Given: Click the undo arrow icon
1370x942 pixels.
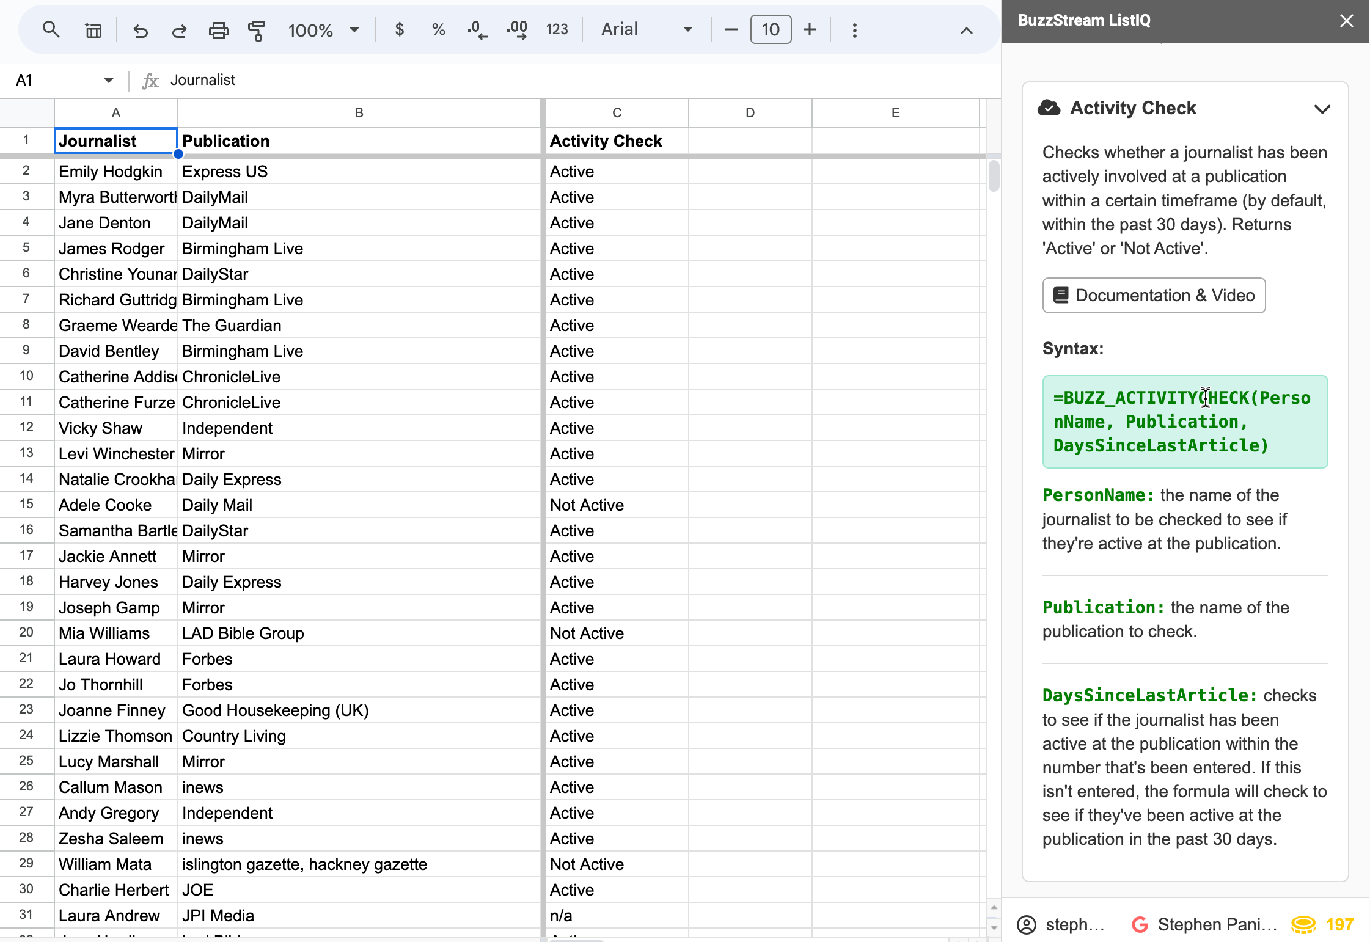Looking at the screenshot, I should click(141, 30).
